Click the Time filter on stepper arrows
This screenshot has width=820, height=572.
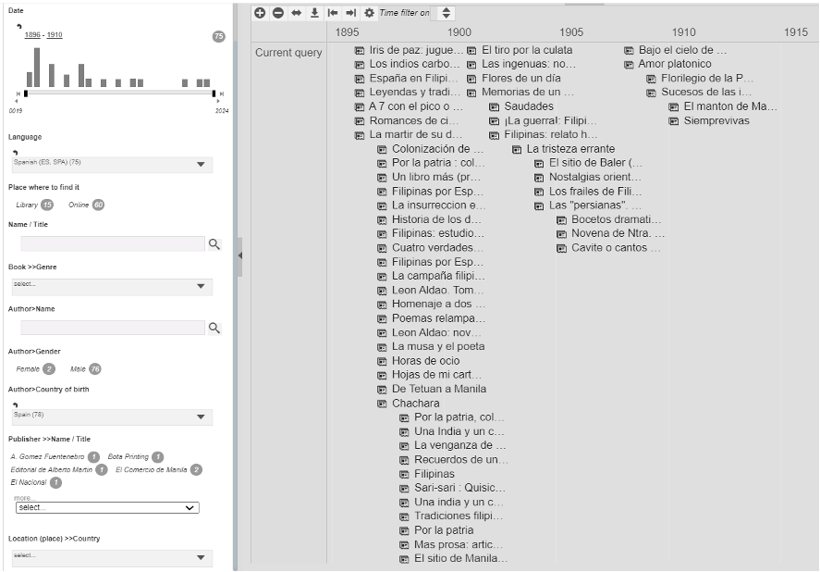point(446,13)
